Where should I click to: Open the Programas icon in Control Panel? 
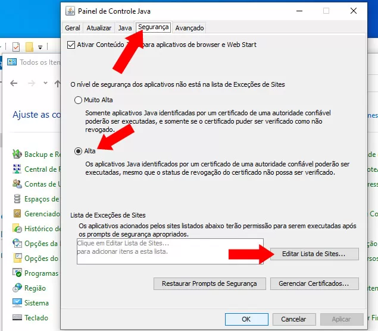point(17,273)
